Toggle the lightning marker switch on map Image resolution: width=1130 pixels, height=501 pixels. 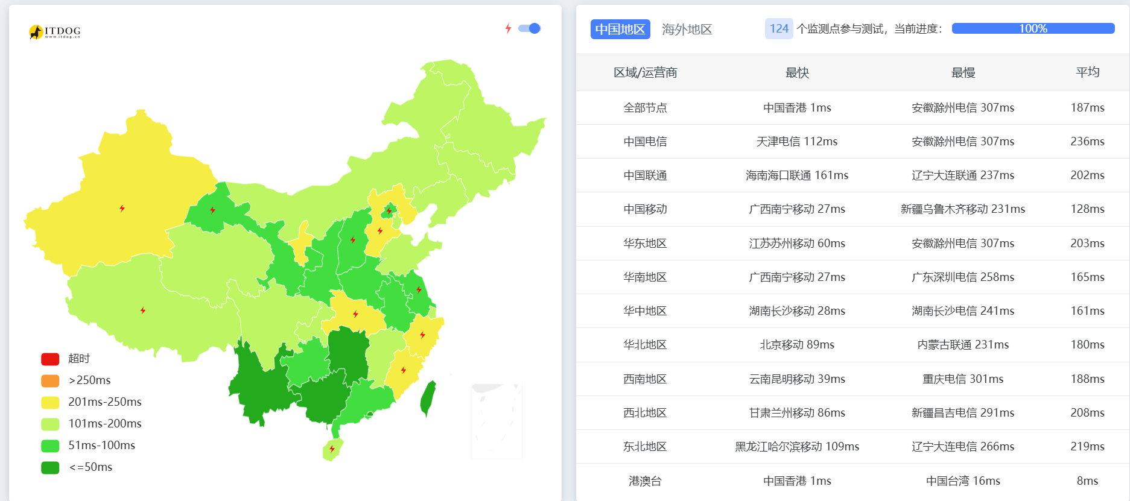[529, 28]
